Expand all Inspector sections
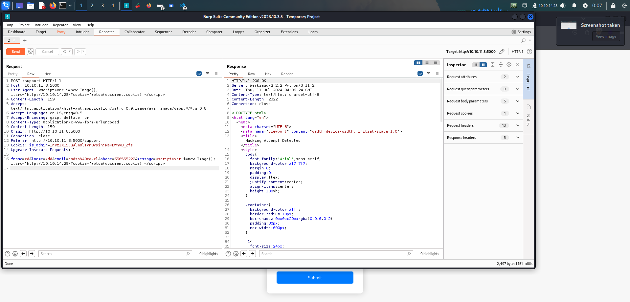Image resolution: width=630 pixels, height=302 pixels. (492, 65)
